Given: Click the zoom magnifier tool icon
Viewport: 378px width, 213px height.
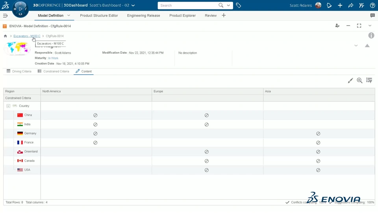Looking at the screenshot, I should coord(359,80).
